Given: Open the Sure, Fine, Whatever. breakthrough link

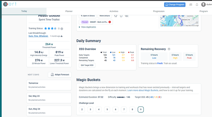Looking at the screenshot, I should (38, 36).
